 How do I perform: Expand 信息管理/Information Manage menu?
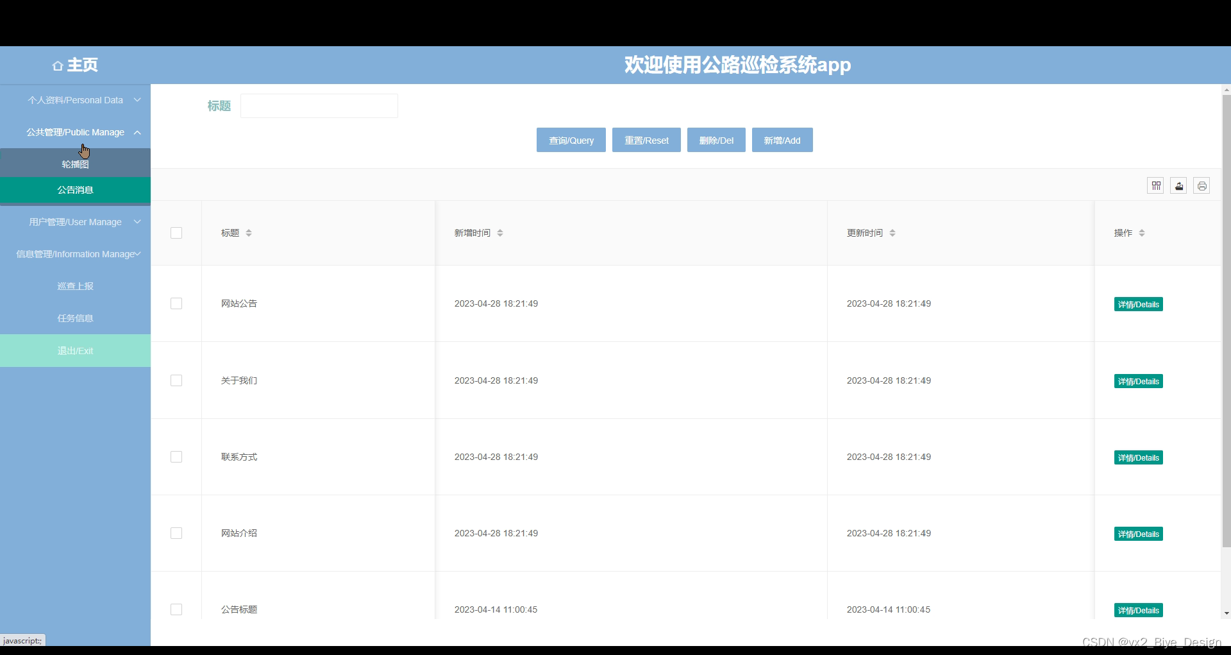75,254
